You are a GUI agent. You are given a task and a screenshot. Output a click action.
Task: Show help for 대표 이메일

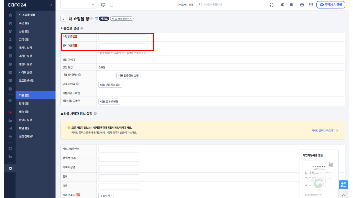(77, 84)
